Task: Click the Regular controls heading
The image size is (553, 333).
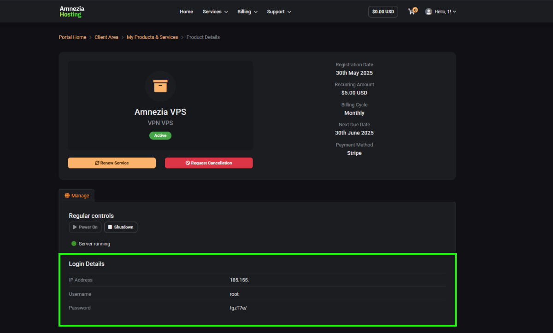Action: click(91, 216)
